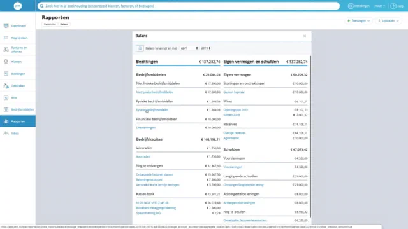Go to Geldzaken in the sidebar

[18, 86]
